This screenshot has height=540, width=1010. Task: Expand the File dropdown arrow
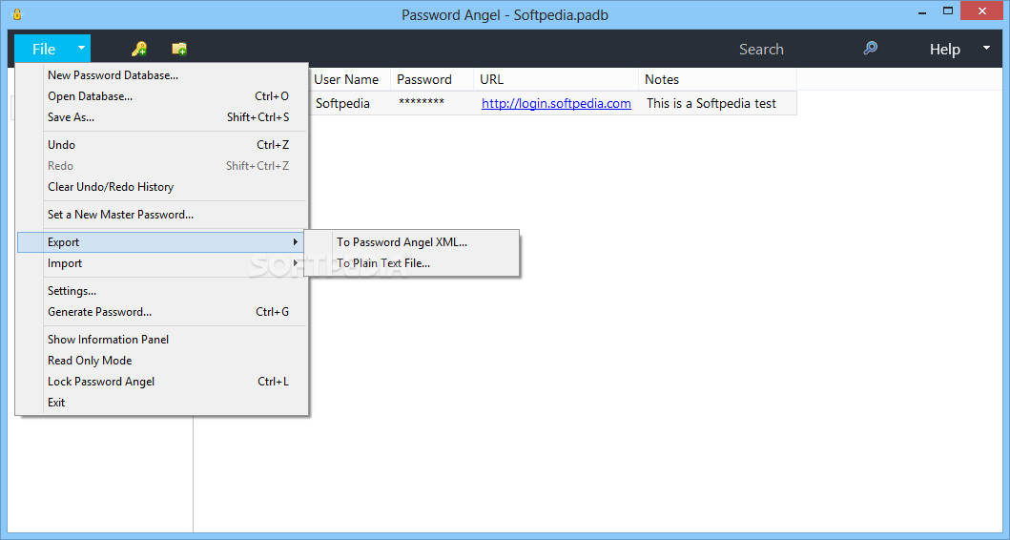(x=81, y=49)
